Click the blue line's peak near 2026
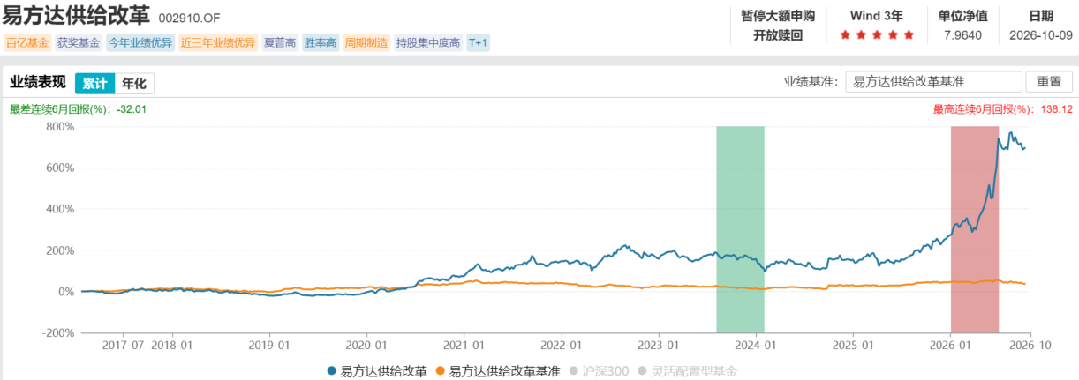The image size is (1079, 380). 1010,134
